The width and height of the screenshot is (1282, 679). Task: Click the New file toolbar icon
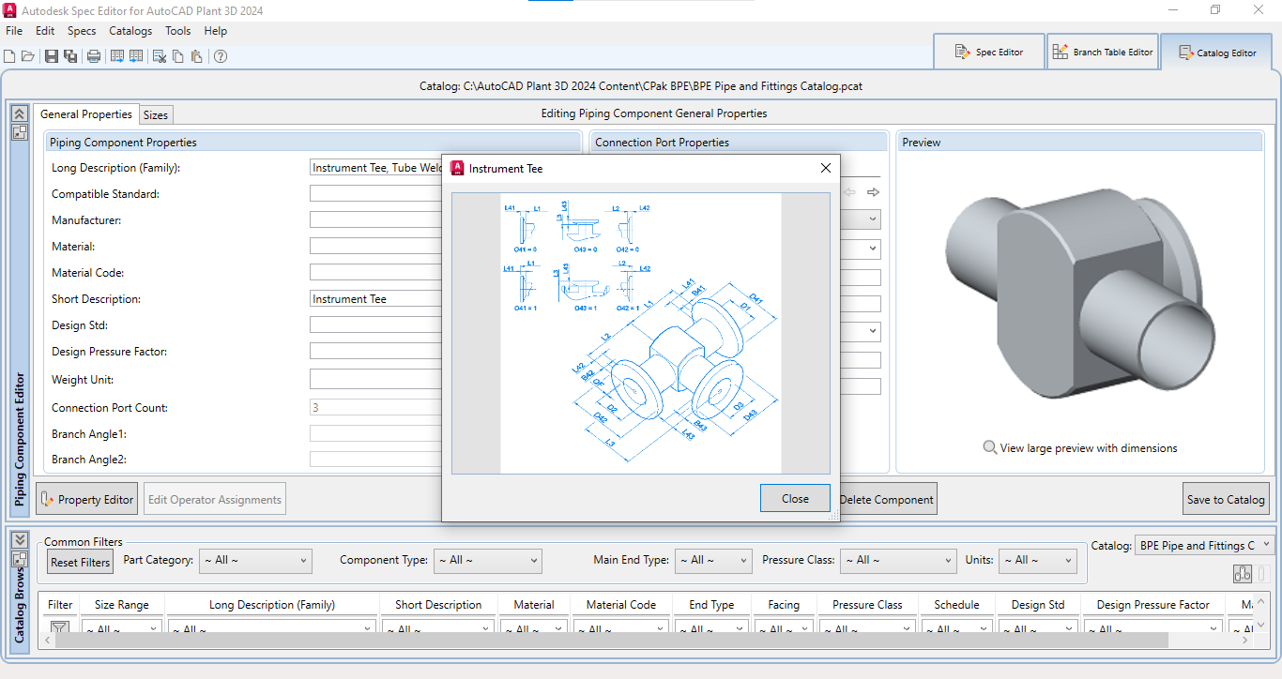(9, 56)
